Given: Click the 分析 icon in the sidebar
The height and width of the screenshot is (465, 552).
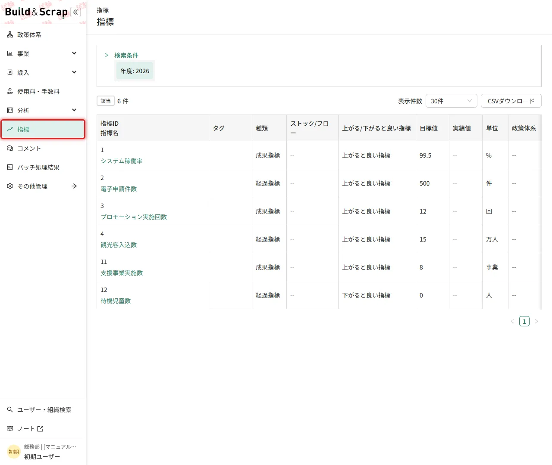Looking at the screenshot, I should coord(10,111).
